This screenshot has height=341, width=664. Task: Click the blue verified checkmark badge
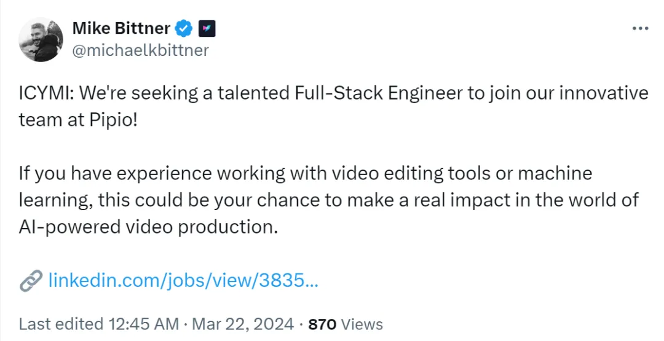pyautogui.click(x=184, y=29)
